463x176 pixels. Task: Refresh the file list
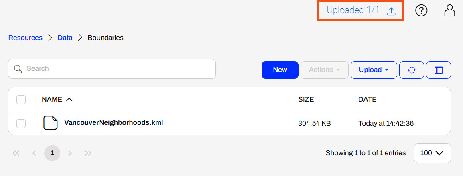click(411, 70)
